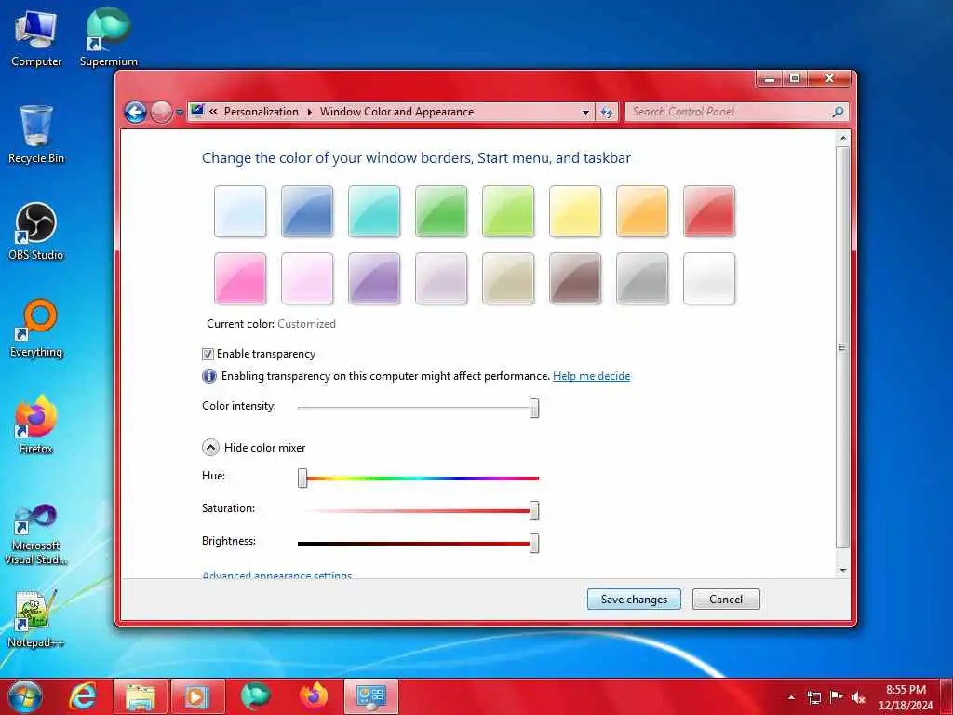The height and width of the screenshot is (715, 953).
Task: Click the taskbar clock showing 8:55 PM
Action: 906,697
